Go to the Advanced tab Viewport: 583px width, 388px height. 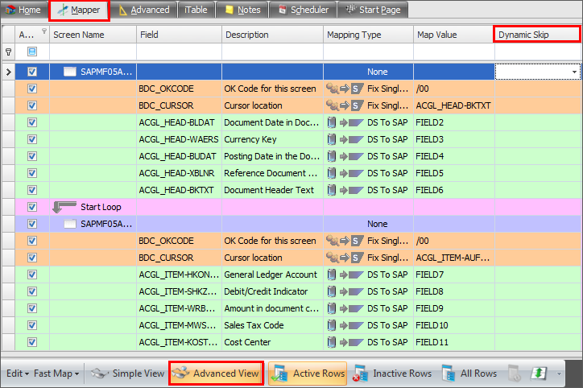143,10
